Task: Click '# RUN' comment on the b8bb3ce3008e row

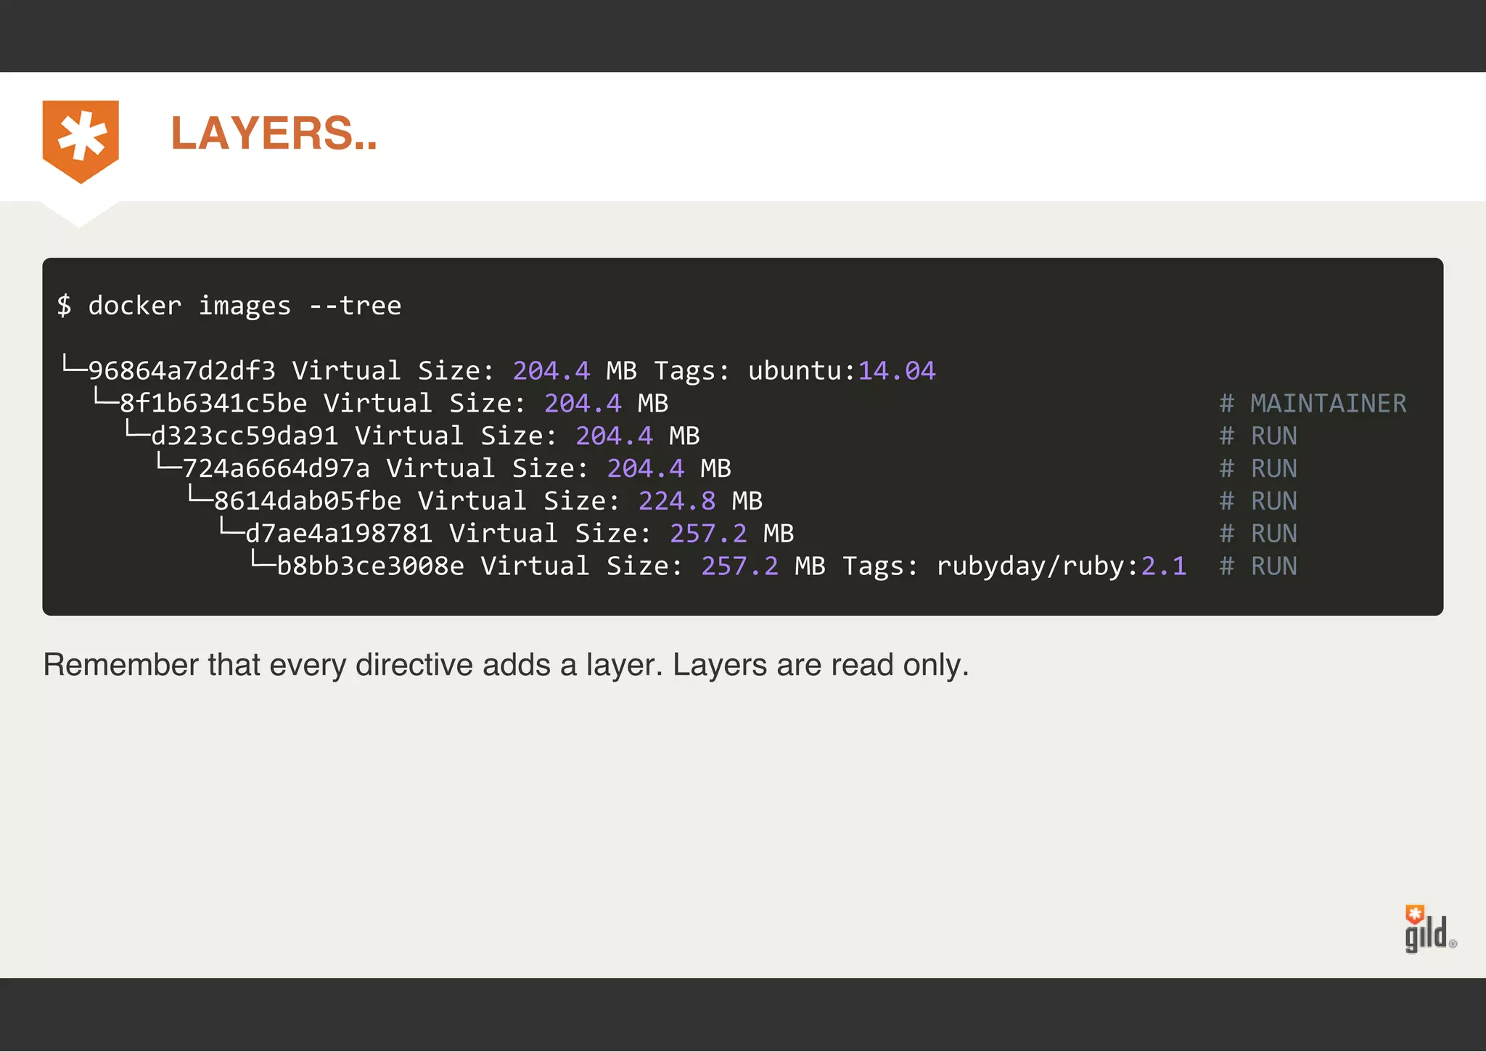Action: tap(1258, 566)
